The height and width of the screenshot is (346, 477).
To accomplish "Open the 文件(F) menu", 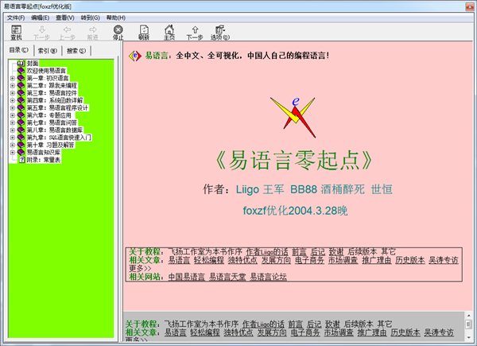I will pyautogui.click(x=16, y=17).
